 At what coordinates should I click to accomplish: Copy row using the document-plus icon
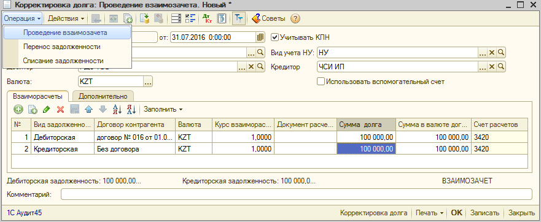coord(33,110)
